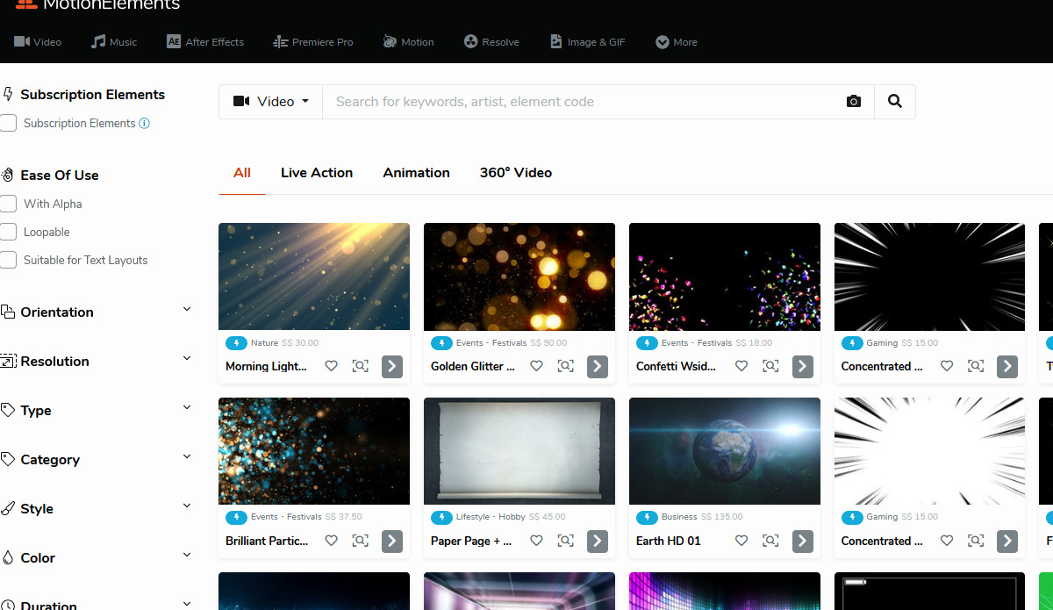The image size is (1053, 610).
Task: Open the Brilliant Particles video title link
Action: tap(267, 541)
